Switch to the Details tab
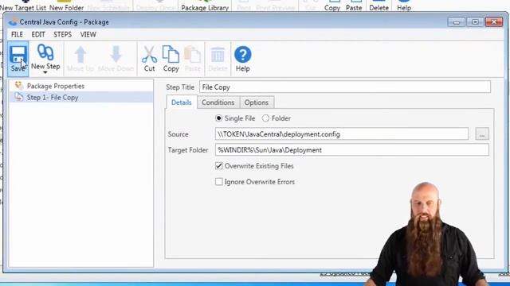 181,102
